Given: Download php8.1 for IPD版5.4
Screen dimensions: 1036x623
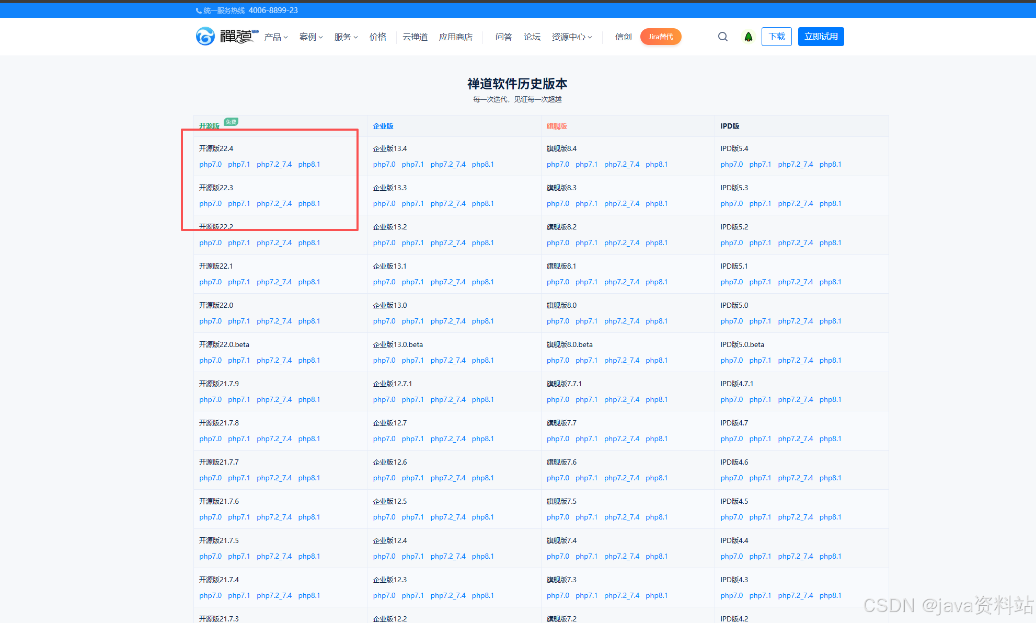Looking at the screenshot, I should pyautogui.click(x=831, y=164).
